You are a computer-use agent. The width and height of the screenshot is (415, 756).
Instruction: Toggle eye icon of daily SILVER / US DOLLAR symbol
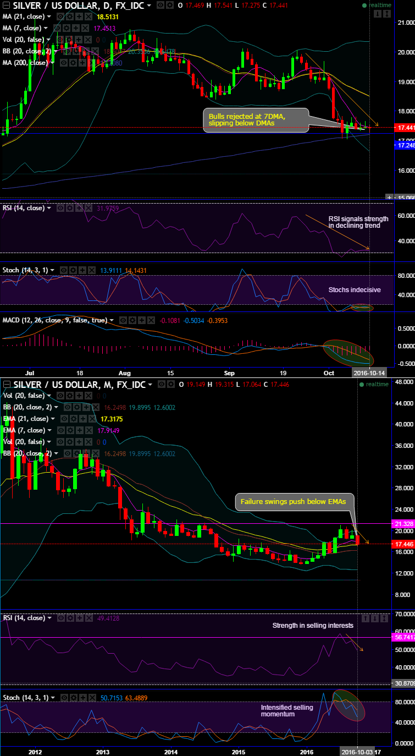pos(160,5)
